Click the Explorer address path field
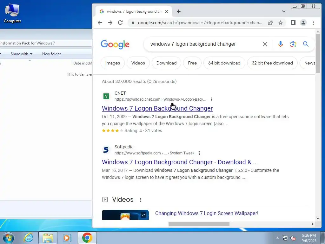The image size is (325, 244). click(46, 43)
